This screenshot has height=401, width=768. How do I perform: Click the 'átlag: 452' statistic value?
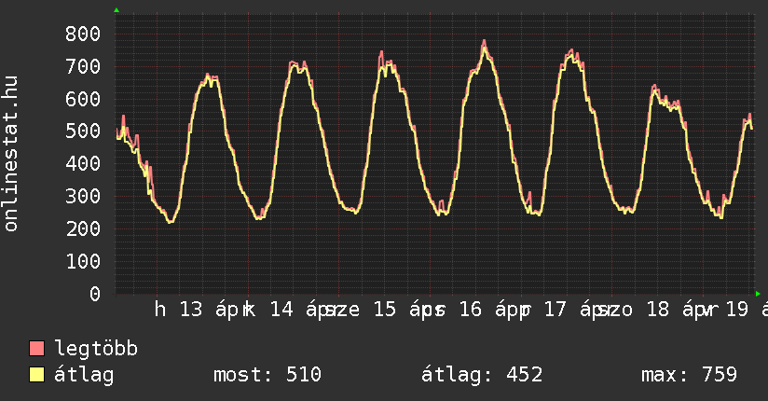[482, 375]
